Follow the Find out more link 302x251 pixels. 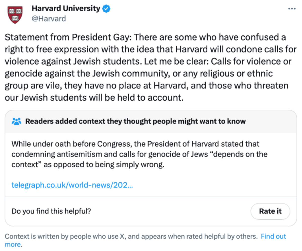coord(273,236)
